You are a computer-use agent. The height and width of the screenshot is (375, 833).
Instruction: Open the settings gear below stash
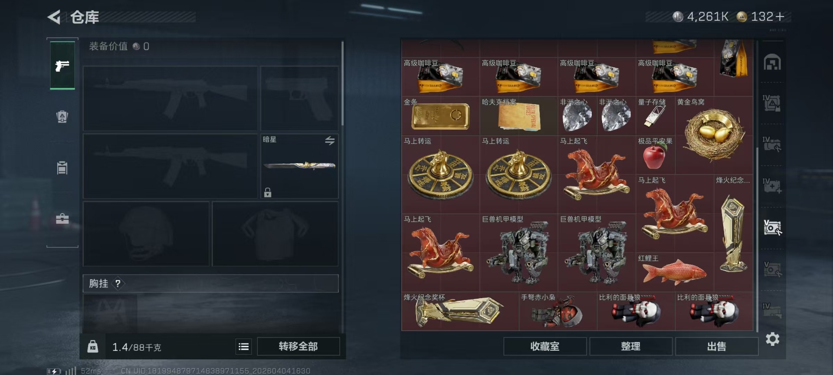772,339
